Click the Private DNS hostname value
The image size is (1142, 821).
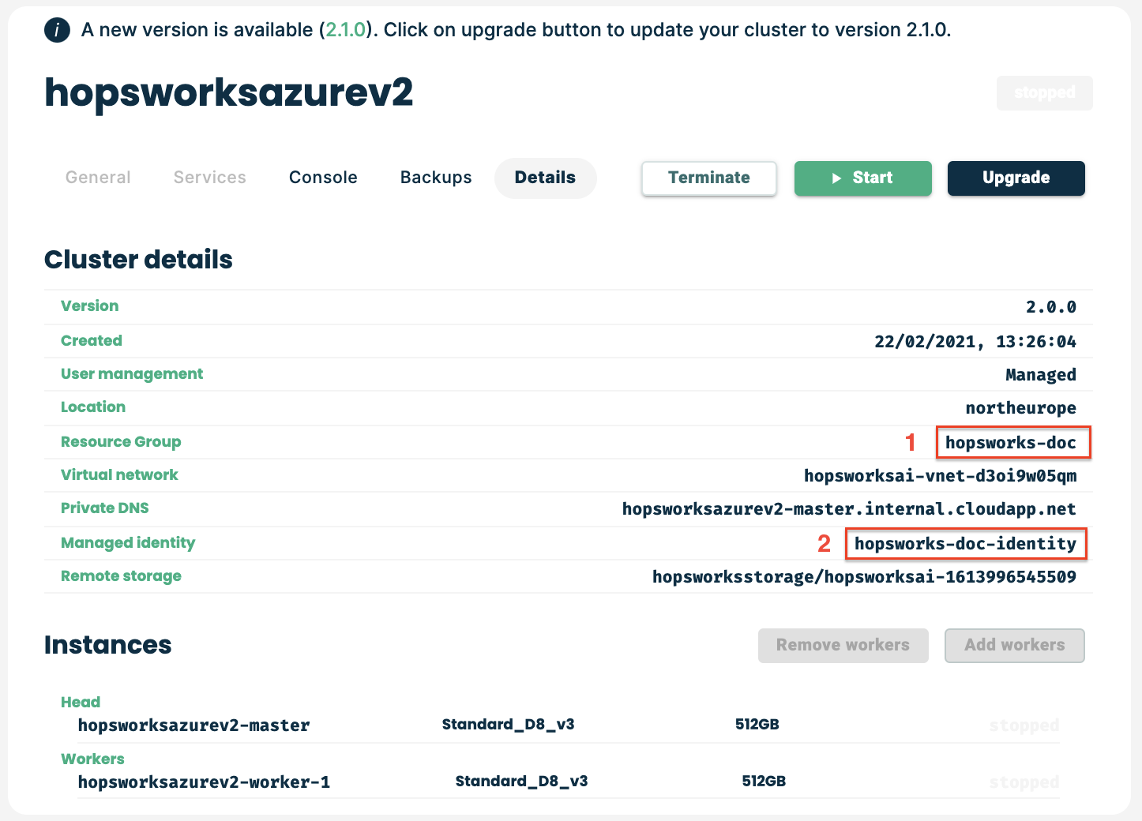pyautogui.click(x=848, y=509)
